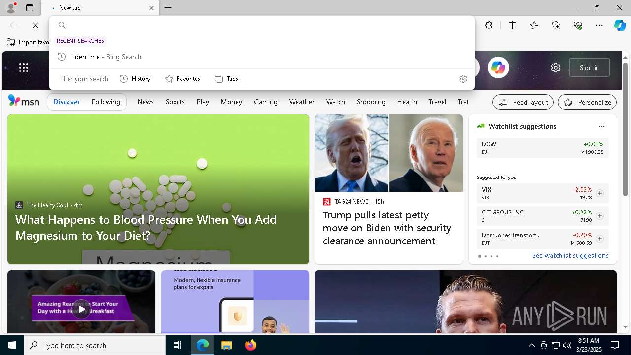Open Favorites star icon in toolbar
The image size is (631, 355).
pyautogui.click(x=534, y=25)
